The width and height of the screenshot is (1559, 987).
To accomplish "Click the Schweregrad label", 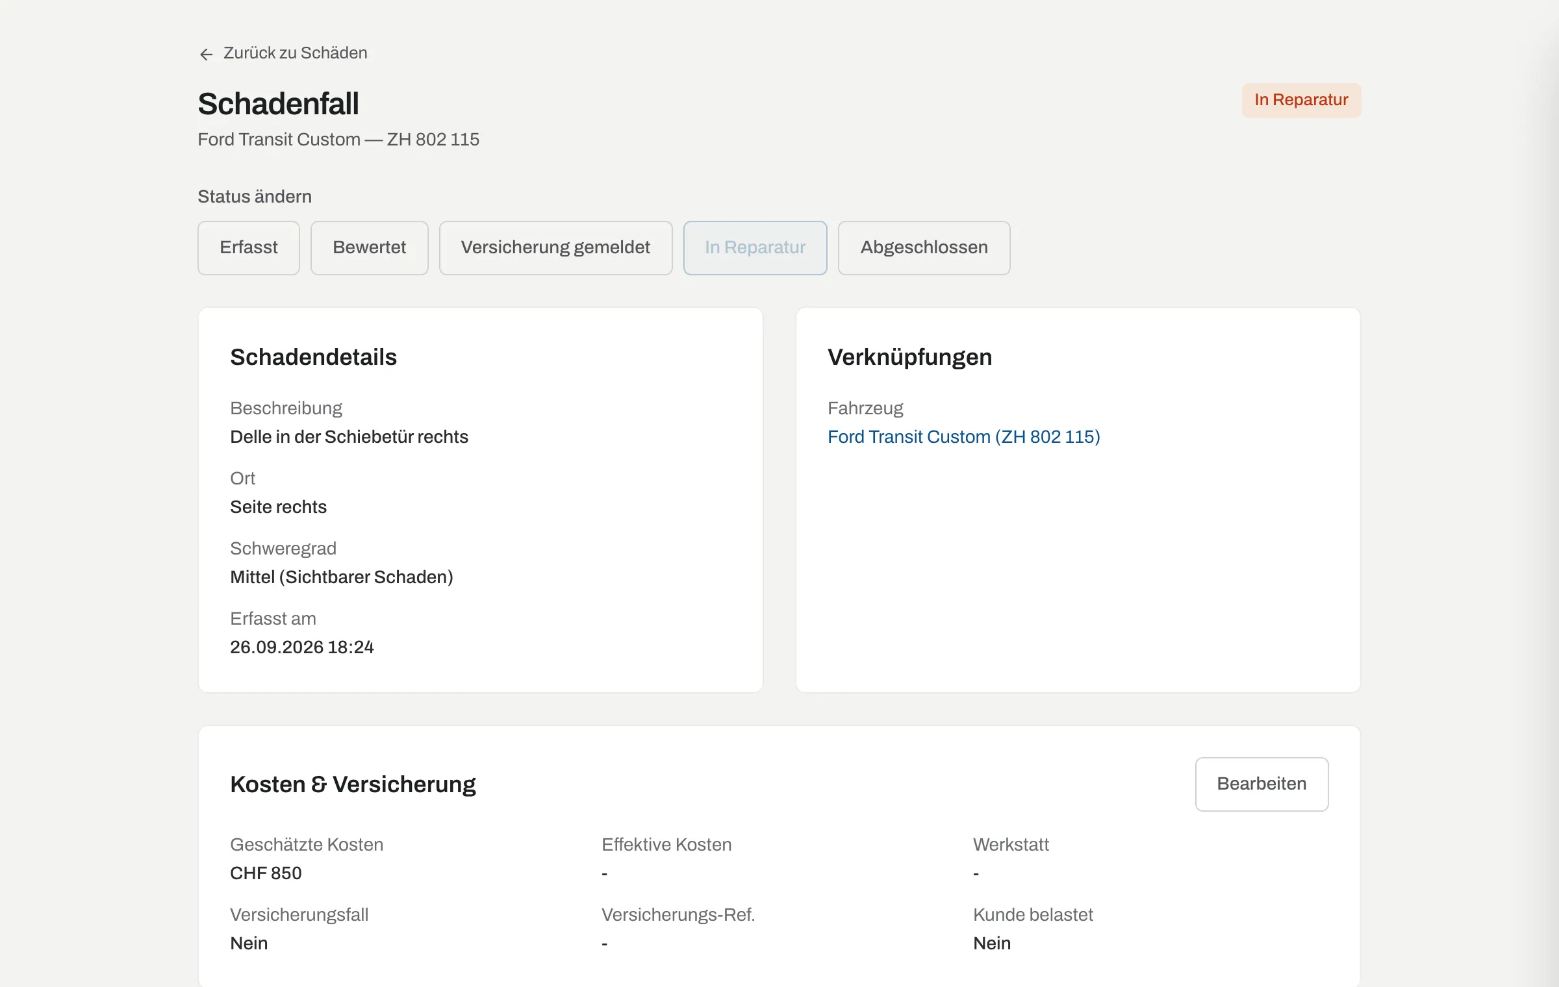I will pos(283,549).
